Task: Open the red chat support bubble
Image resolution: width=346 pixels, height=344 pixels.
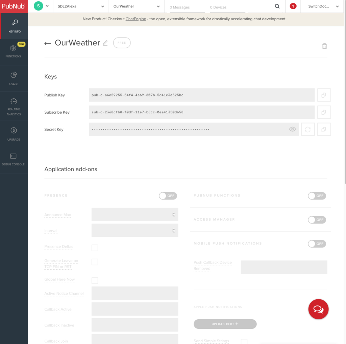Action: point(318,309)
